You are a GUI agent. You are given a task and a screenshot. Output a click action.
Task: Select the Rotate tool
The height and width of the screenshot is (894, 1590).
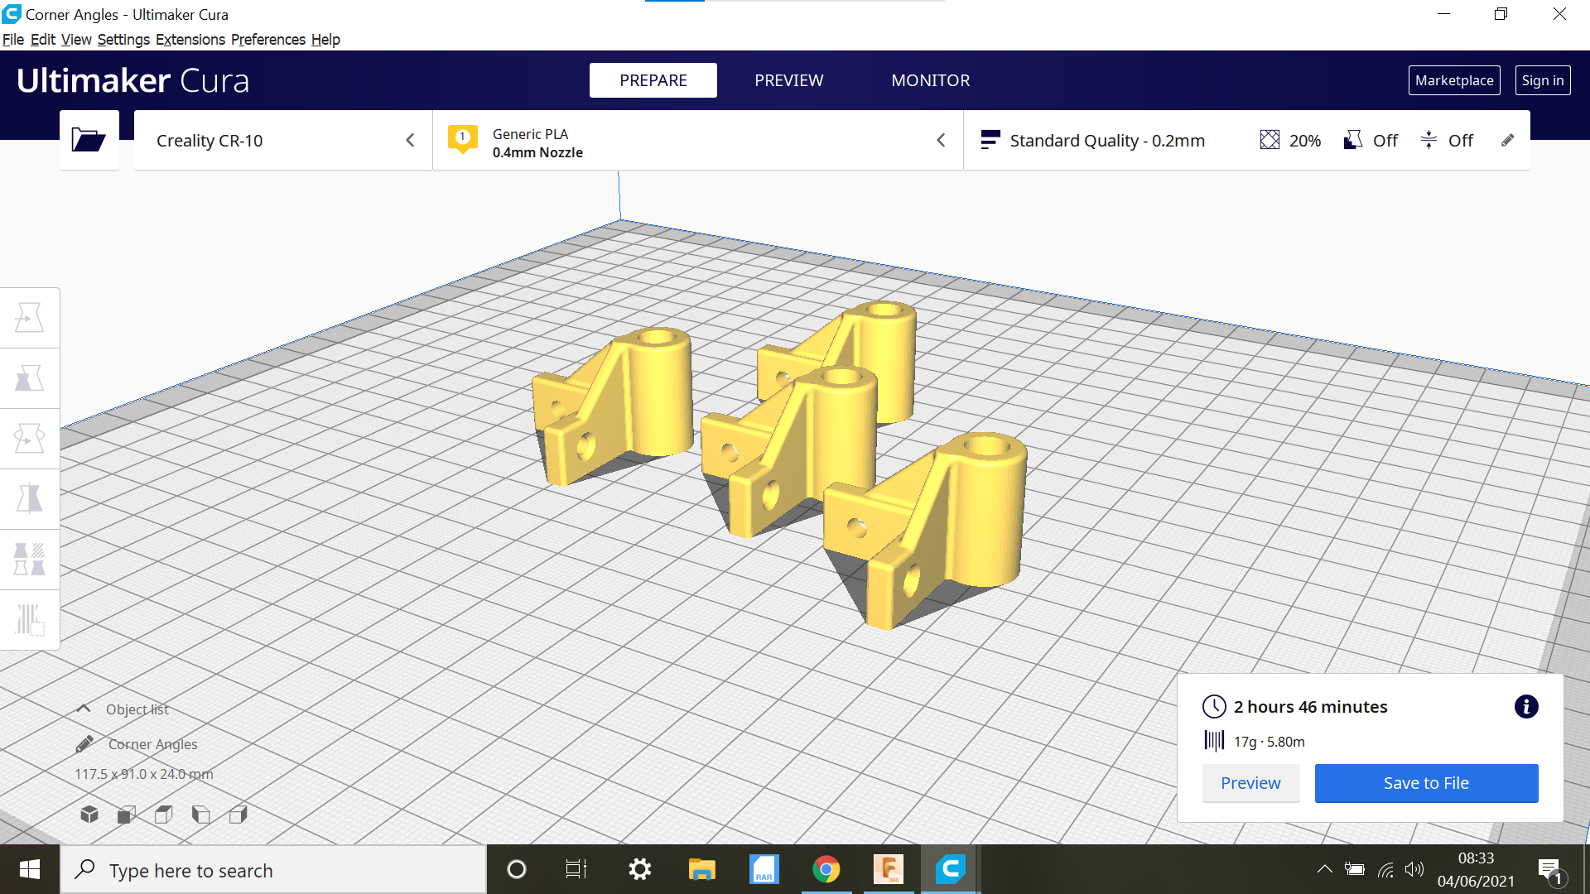(x=29, y=439)
